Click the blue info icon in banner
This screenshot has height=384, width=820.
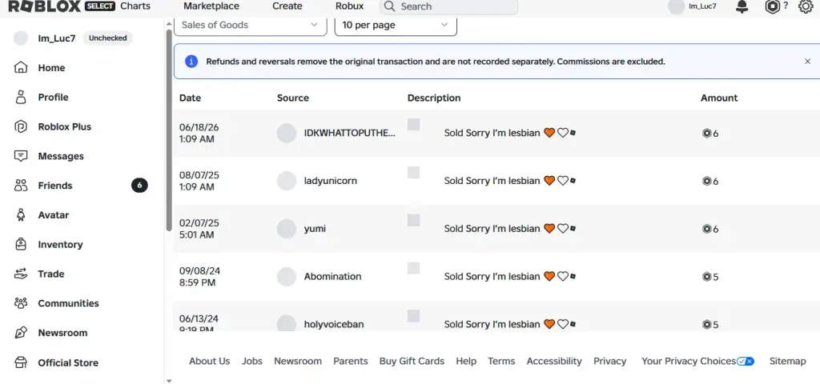point(191,61)
